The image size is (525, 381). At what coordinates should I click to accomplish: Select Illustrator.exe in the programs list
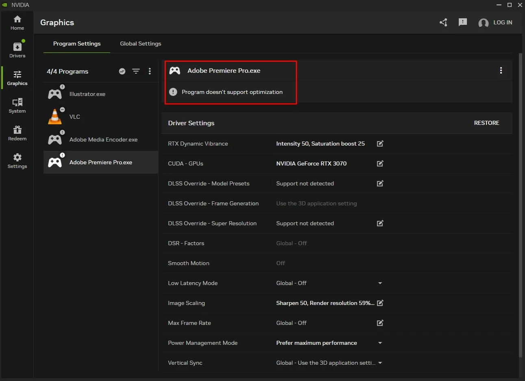point(101,94)
